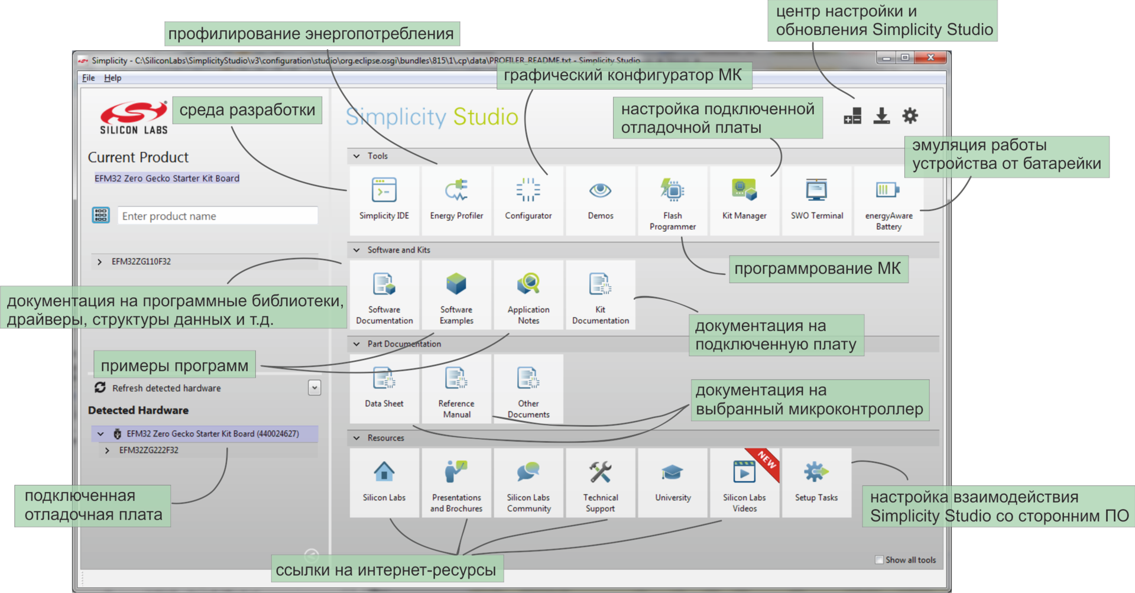Open Application Notes tile
Viewport: 1135px width, 593px height.
click(x=528, y=295)
